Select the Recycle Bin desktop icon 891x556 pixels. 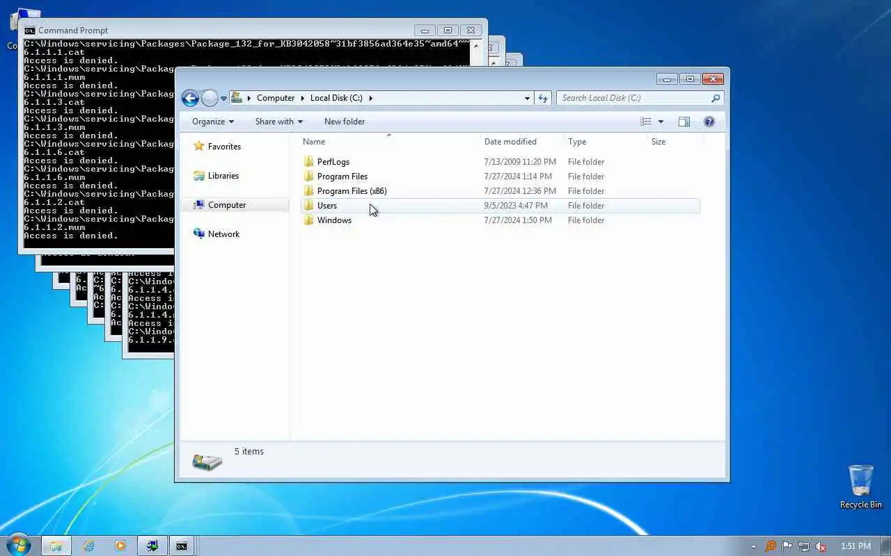(860, 486)
